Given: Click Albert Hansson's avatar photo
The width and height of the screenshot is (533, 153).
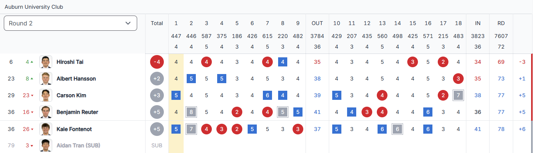Looking at the screenshot, I should click(x=46, y=79).
